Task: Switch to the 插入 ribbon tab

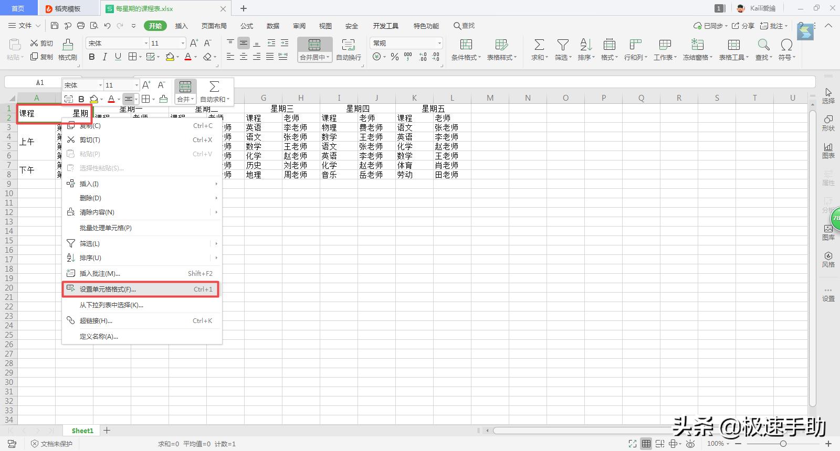Action: (181, 26)
